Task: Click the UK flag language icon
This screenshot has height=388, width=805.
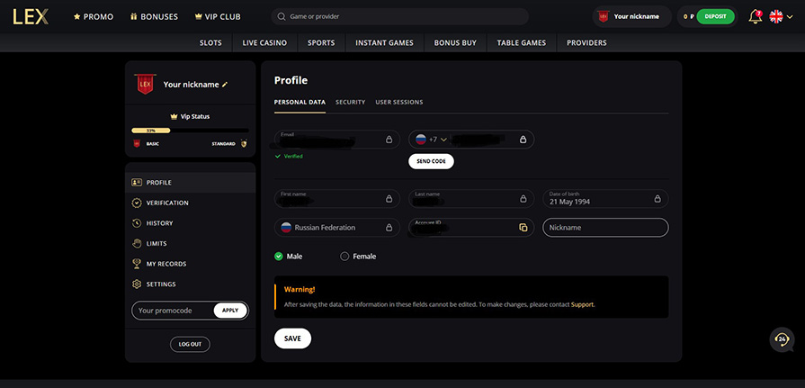Action: tap(775, 16)
